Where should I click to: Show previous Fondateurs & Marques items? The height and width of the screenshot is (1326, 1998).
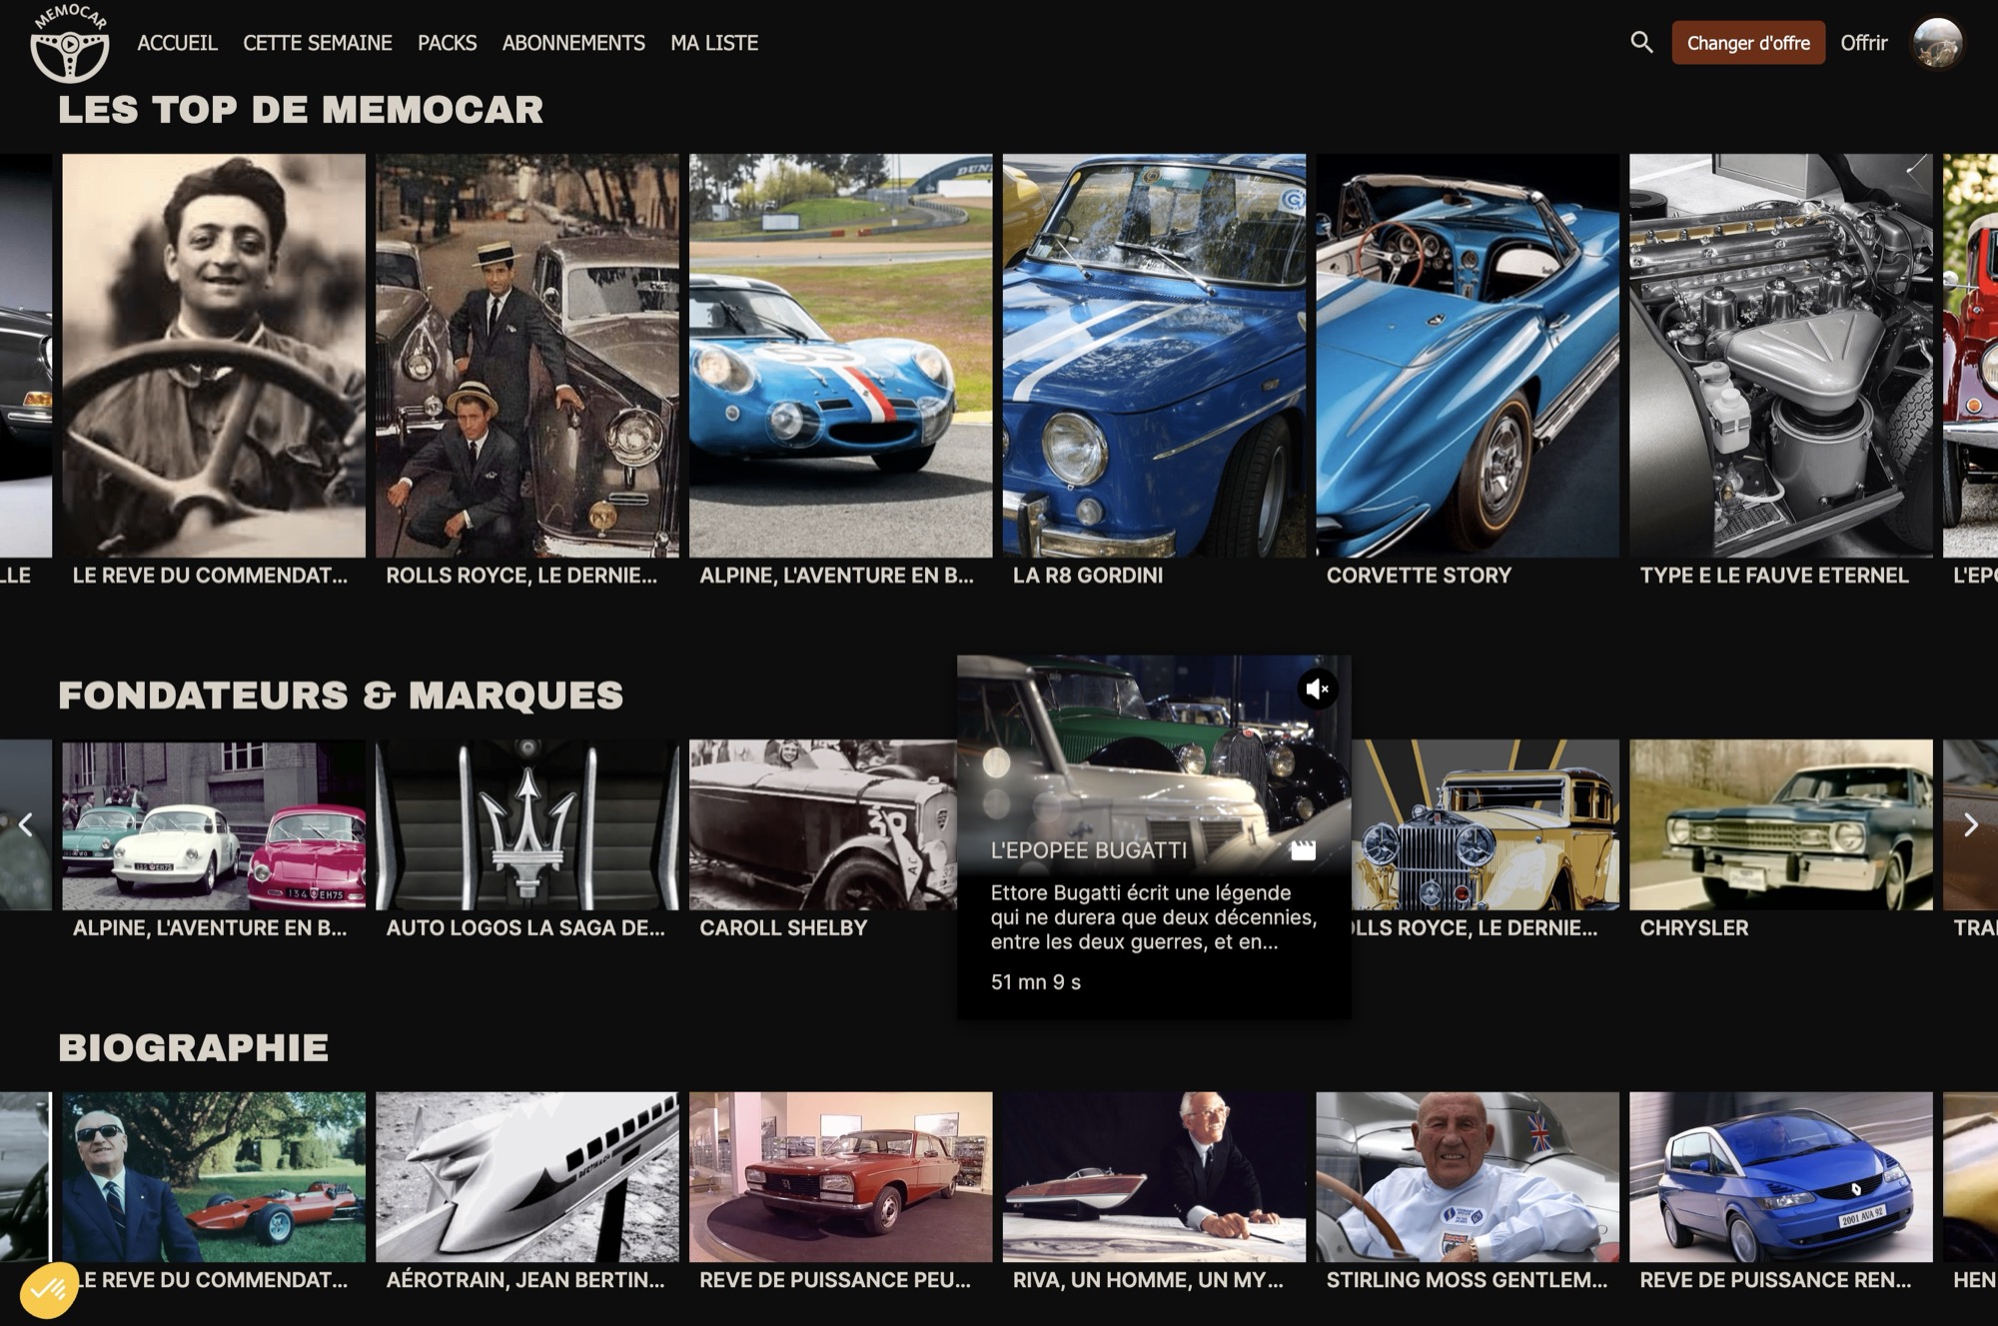26,824
